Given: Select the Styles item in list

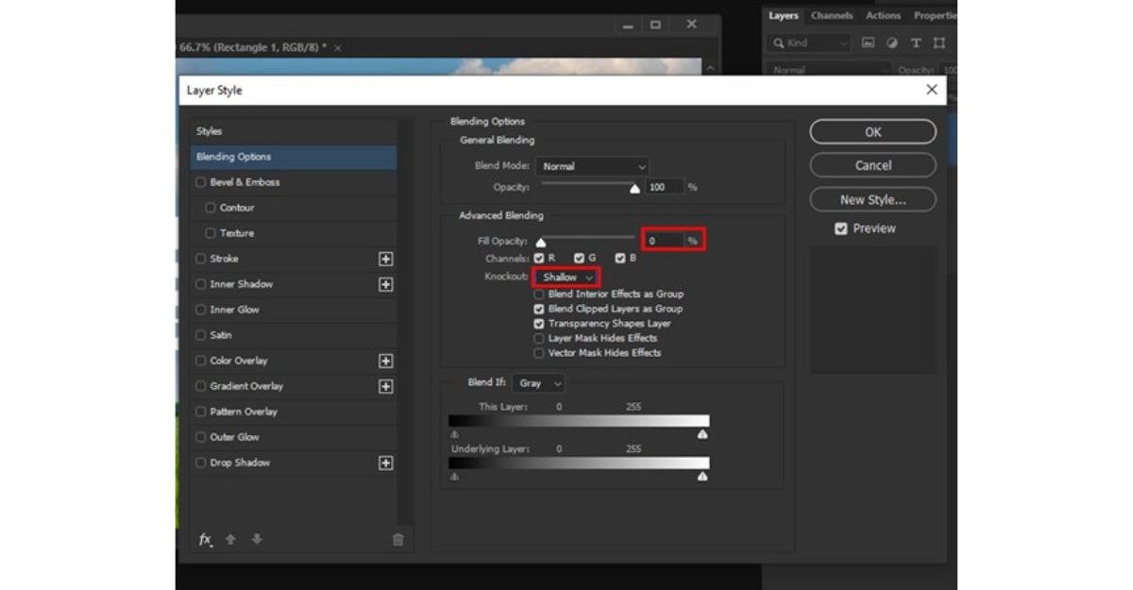Looking at the screenshot, I should 294,131.
